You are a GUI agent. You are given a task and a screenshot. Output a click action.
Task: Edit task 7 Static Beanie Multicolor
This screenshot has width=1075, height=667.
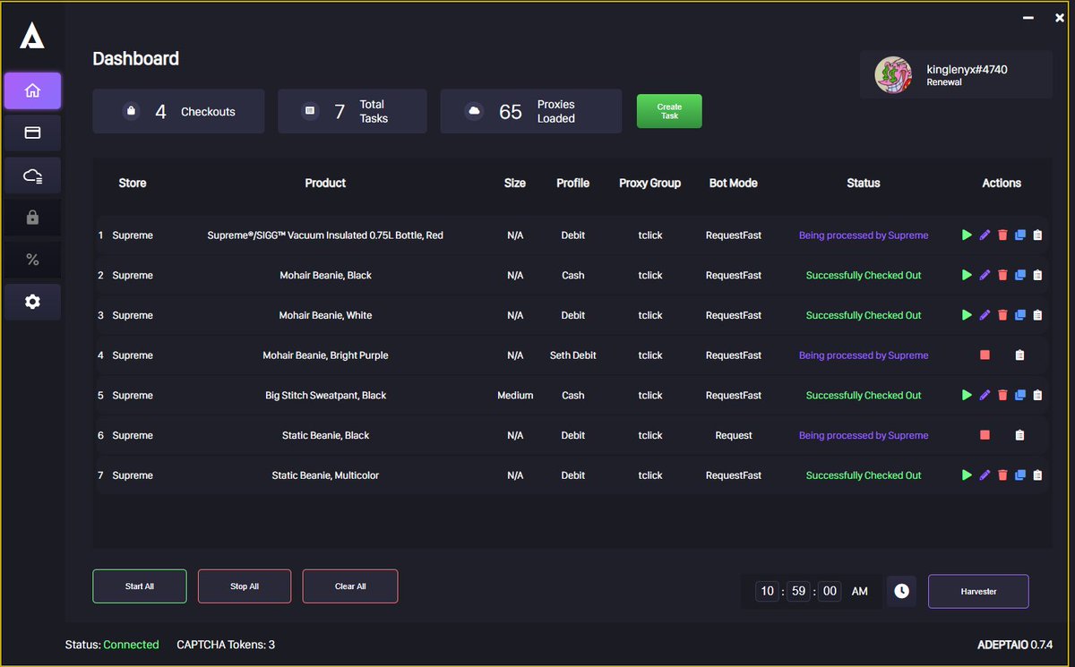(x=985, y=475)
